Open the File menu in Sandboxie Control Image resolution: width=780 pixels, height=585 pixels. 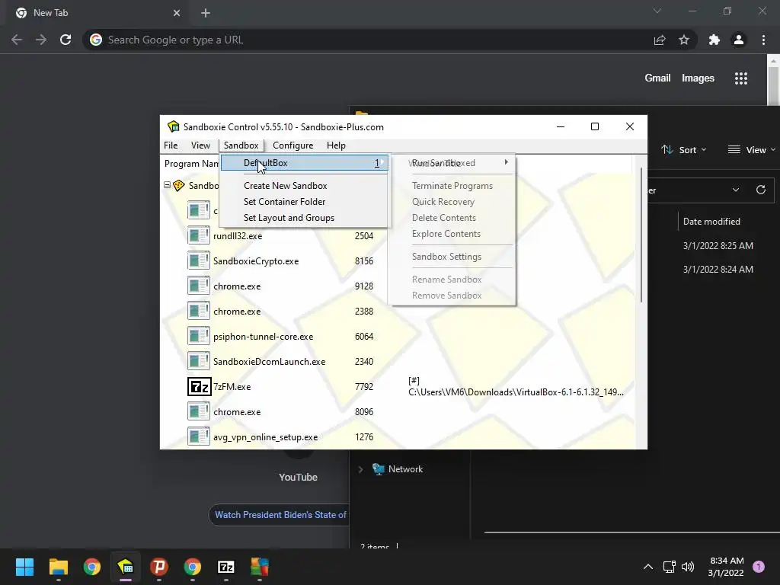[171, 145]
